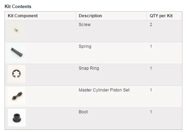The image size is (187, 132).
Task: Click the black boot thumbnail image
Action: point(17,118)
